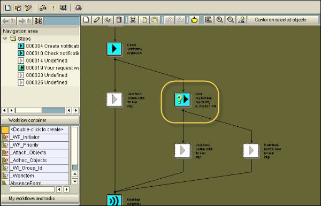Select step 000004 Create notification
Viewport: 321px width, 206px height.
(49, 46)
